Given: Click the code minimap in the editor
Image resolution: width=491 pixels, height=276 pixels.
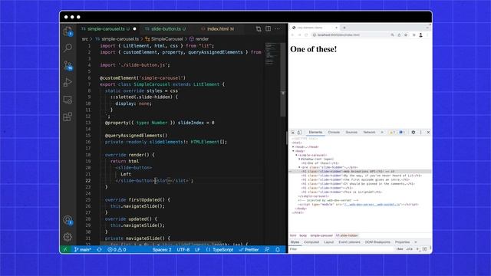Looking at the screenshot, I should (271, 53).
